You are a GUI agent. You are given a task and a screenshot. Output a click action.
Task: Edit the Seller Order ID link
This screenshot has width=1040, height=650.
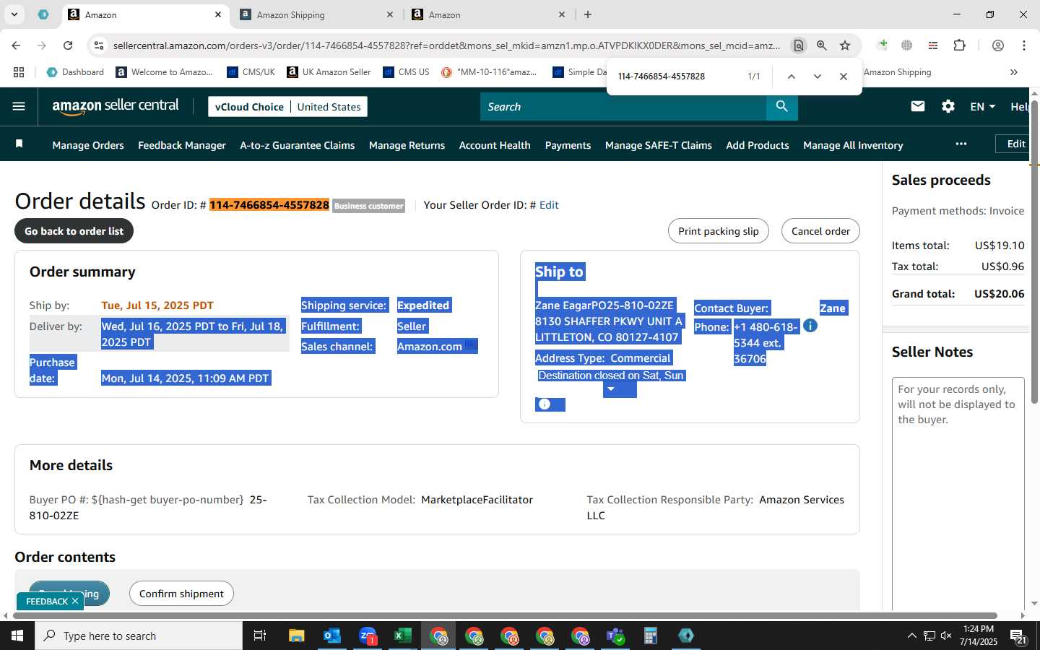click(549, 205)
